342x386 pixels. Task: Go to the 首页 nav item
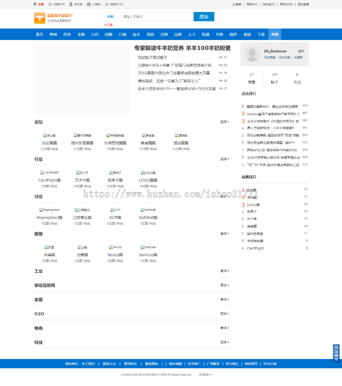(40, 35)
